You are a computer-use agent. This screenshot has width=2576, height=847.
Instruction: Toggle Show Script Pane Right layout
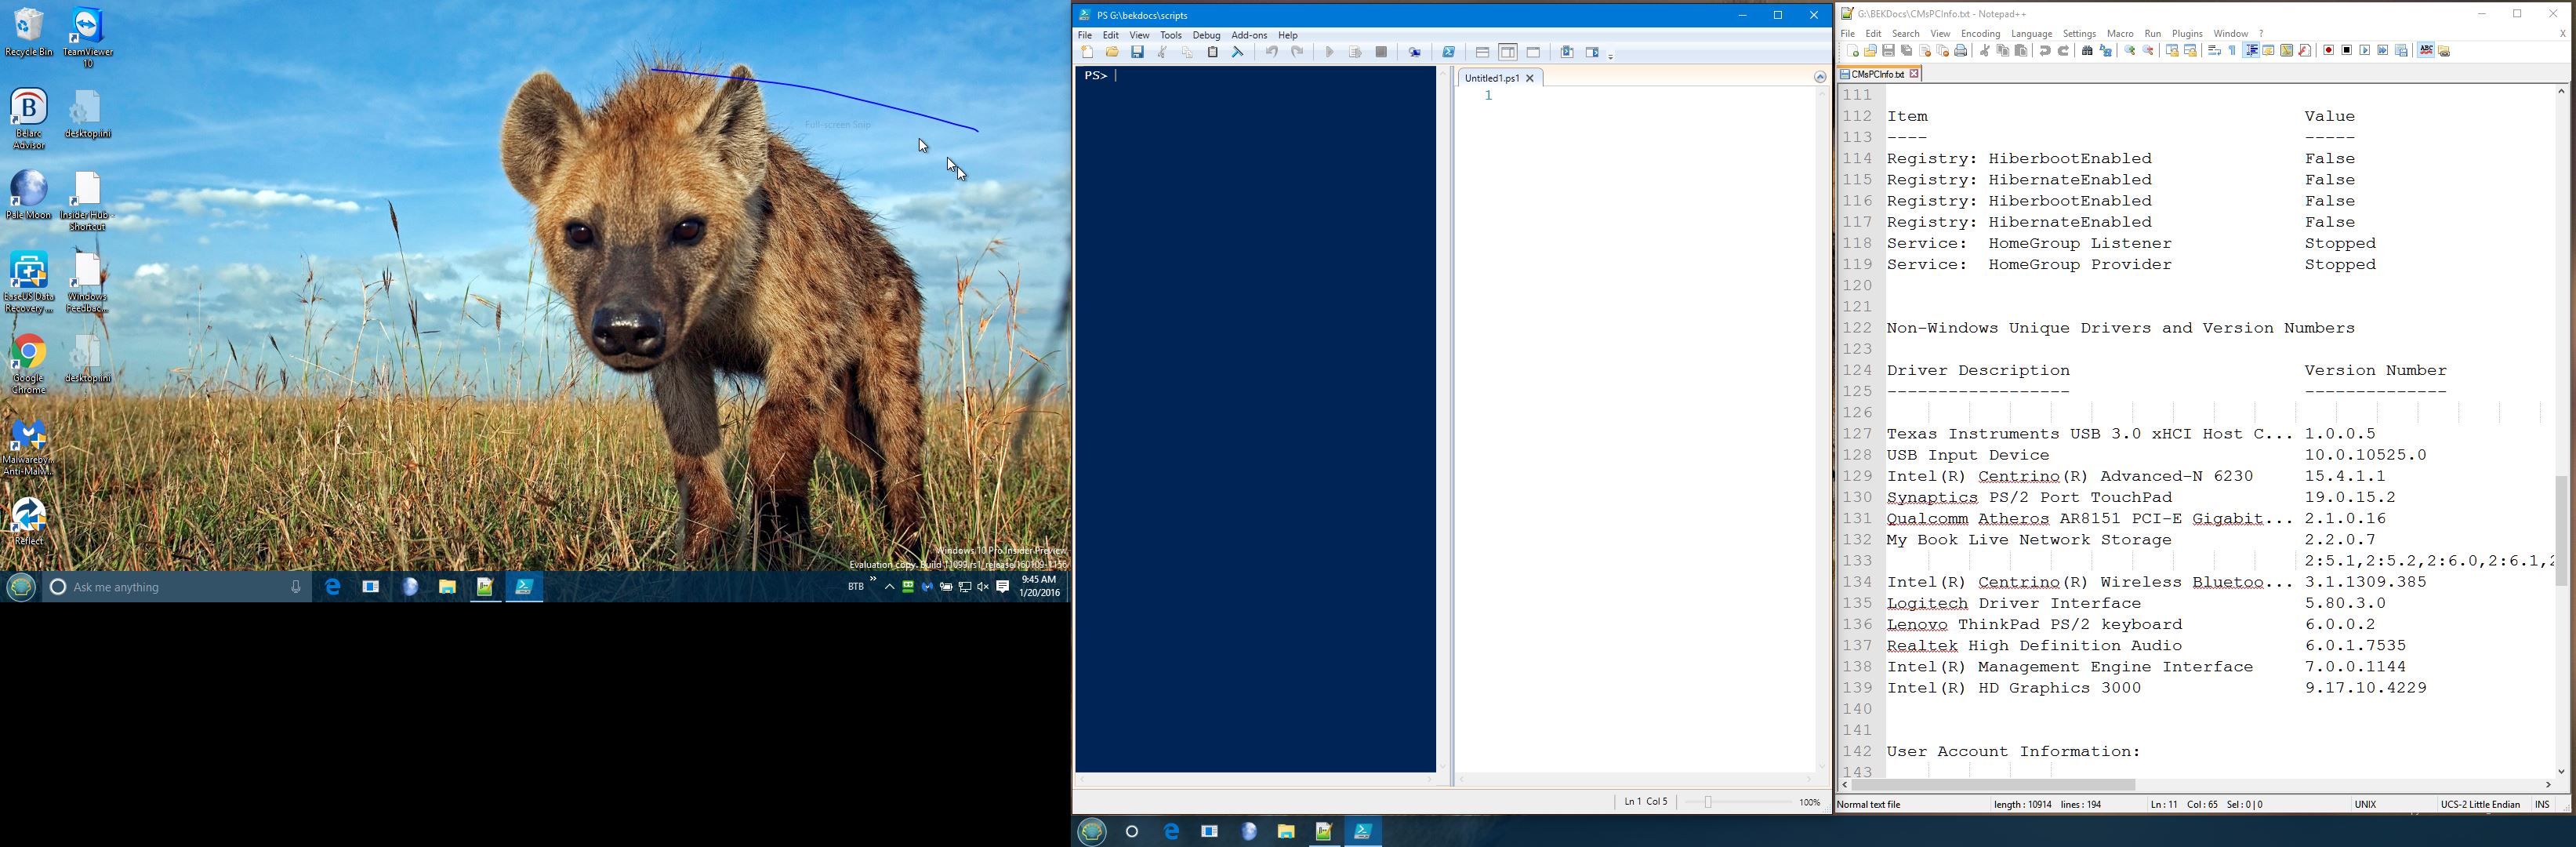pyautogui.click(x=1508, y=52)
